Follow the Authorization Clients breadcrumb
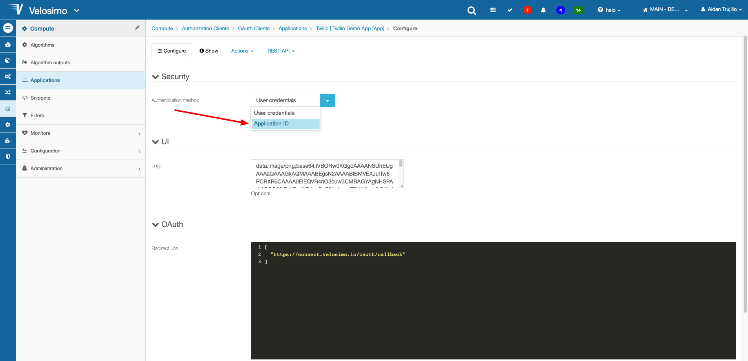The width and height of the screenshot is (748, 361). pyautogui.click(x=205, y=29)
